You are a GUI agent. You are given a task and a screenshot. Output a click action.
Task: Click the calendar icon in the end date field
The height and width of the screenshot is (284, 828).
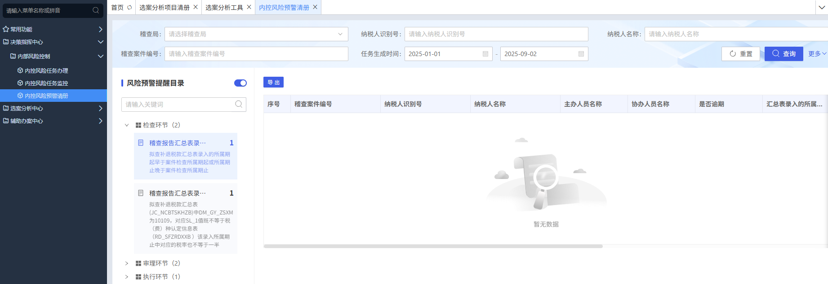(581, 54)
